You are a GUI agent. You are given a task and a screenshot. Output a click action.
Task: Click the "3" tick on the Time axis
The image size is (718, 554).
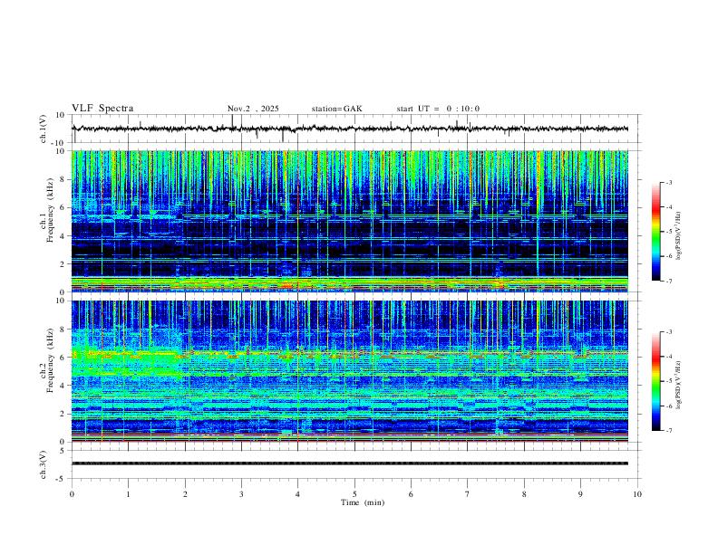tap(241, 494)
